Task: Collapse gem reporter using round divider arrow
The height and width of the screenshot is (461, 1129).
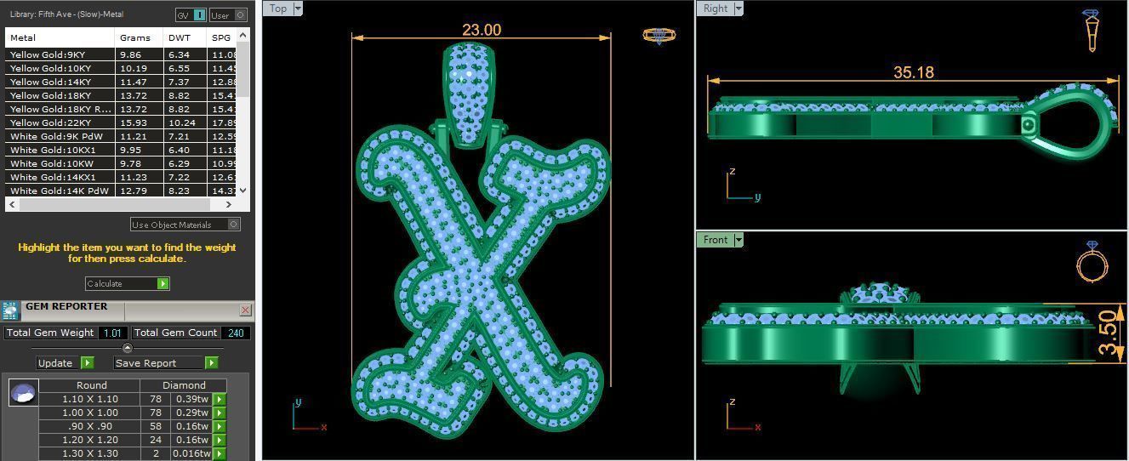Action: [x=128, y=348]
